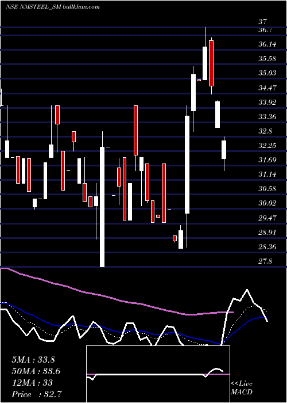Click the 34.47 price axis label

point(267,88)
